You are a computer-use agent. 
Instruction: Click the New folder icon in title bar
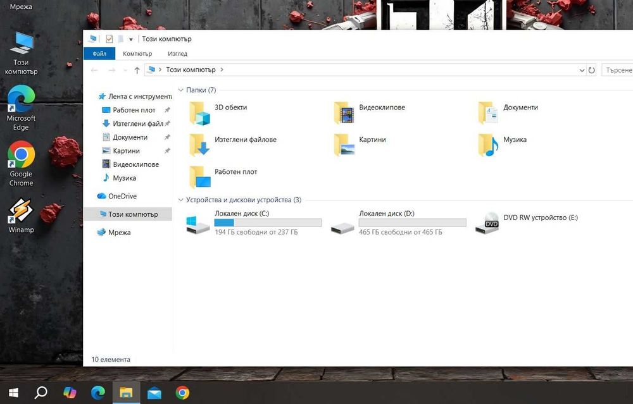(120, 39)
